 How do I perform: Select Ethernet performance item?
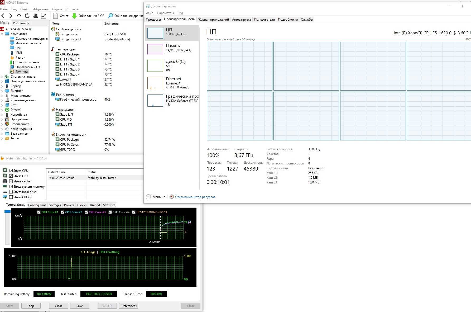point(171,83)
